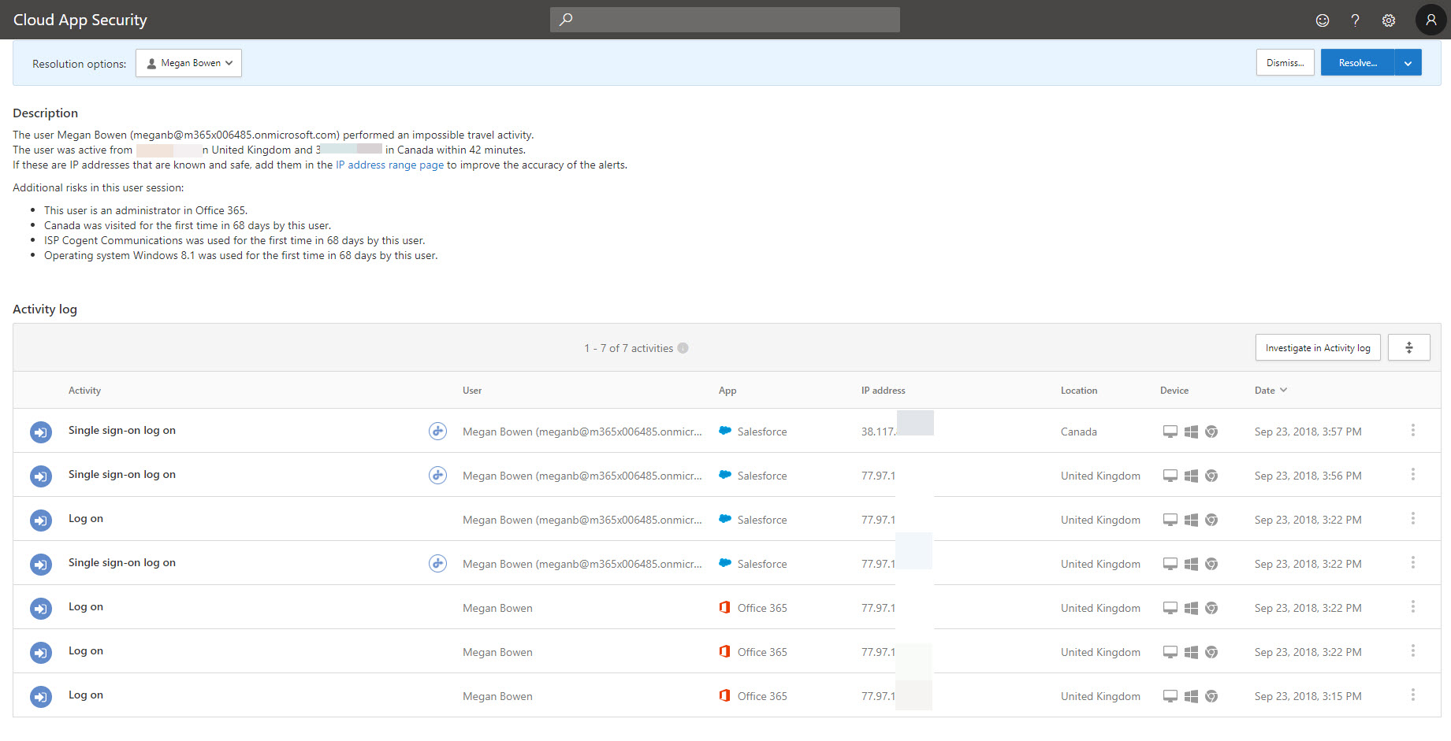
Task: Click Megan Bowen user in 3:15 PM row
Action: click(497, 696)
